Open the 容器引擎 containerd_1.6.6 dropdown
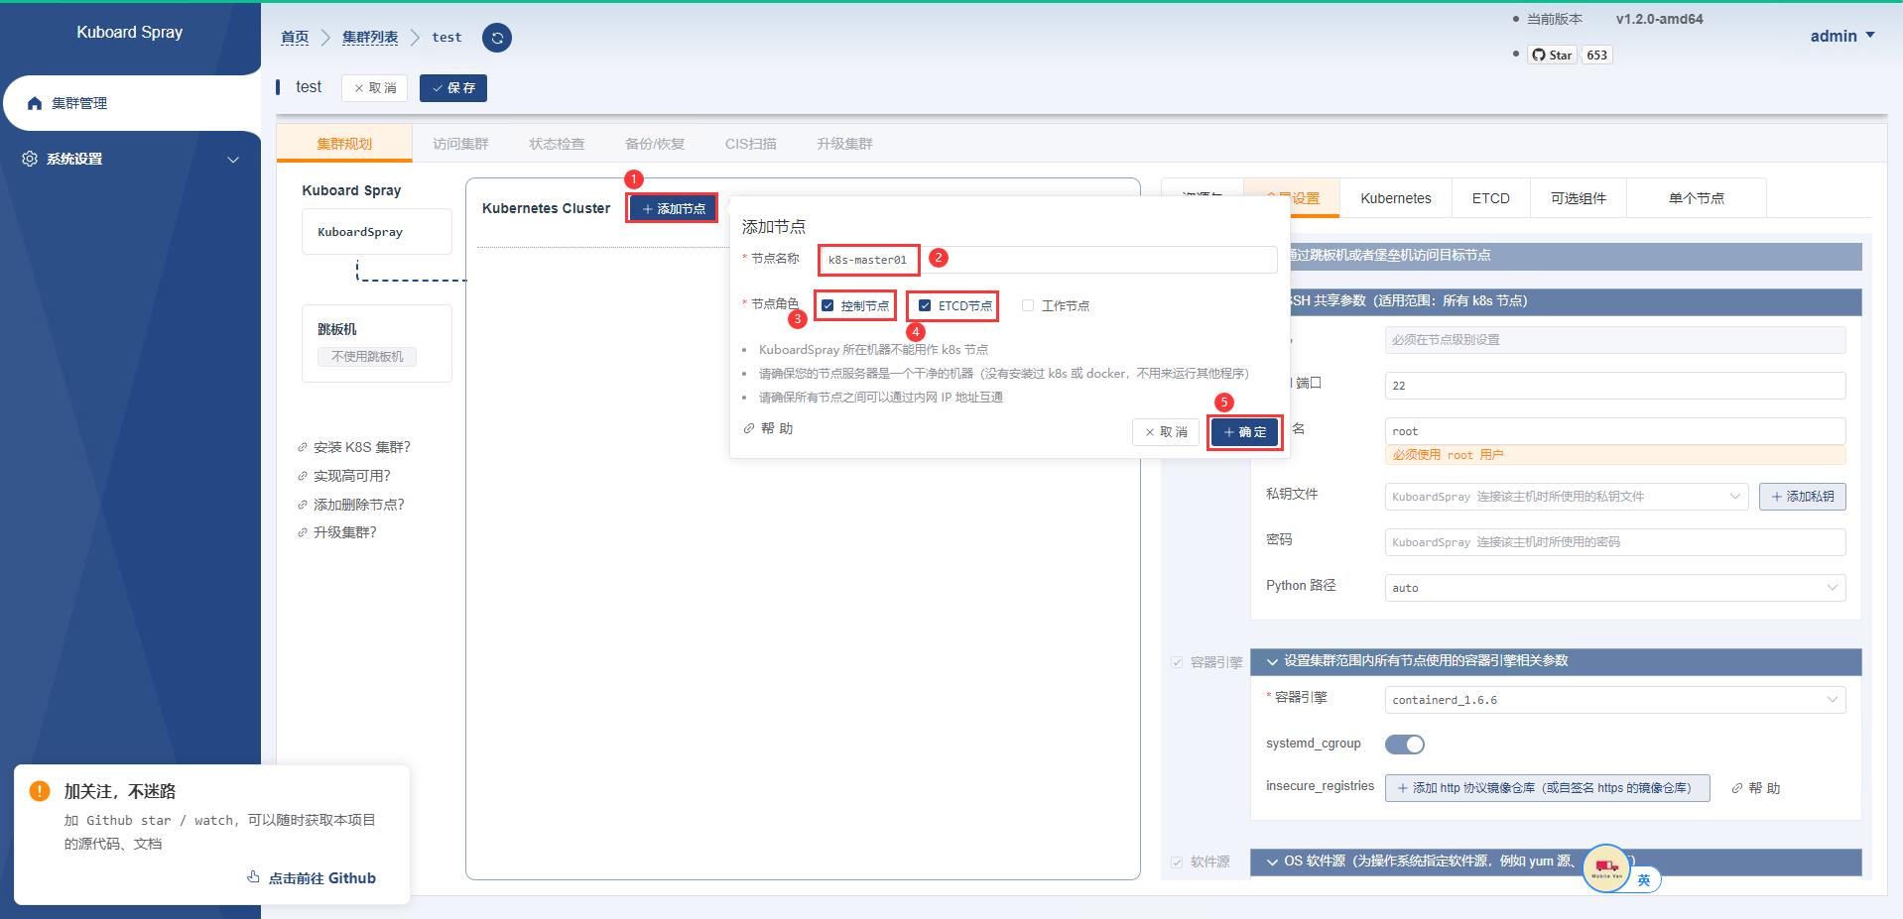Viewport: 1903px width, 919px height. click(x=1615, y=700)
